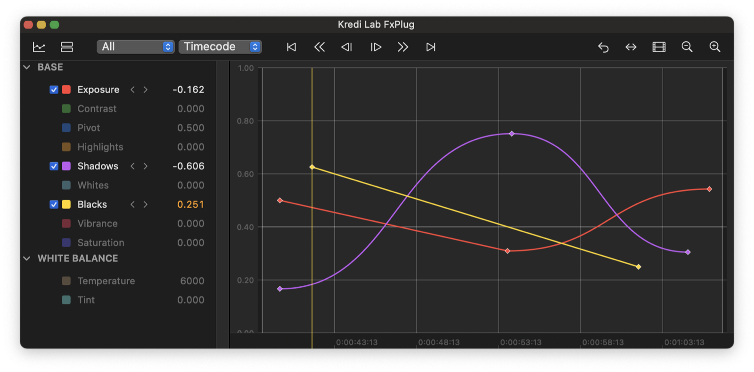The image size is (754, 372).
Task: Click the filmstrip frame icon
Action: [x=659, y=47]
